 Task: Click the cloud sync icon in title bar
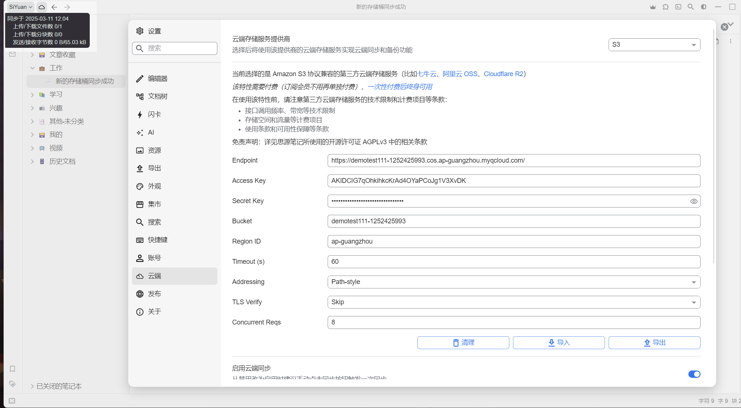(42, 7)
